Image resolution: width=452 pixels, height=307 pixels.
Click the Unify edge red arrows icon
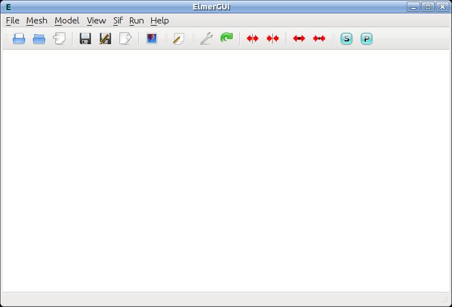click(319, 39)
